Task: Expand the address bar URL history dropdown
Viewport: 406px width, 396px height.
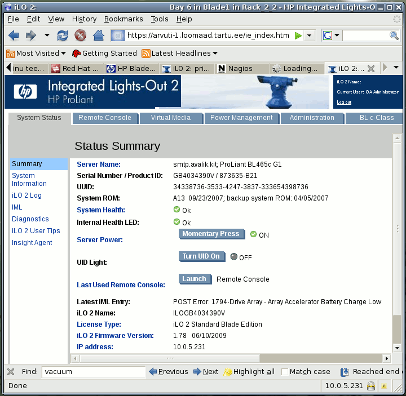Action: [x=310, y=35]
